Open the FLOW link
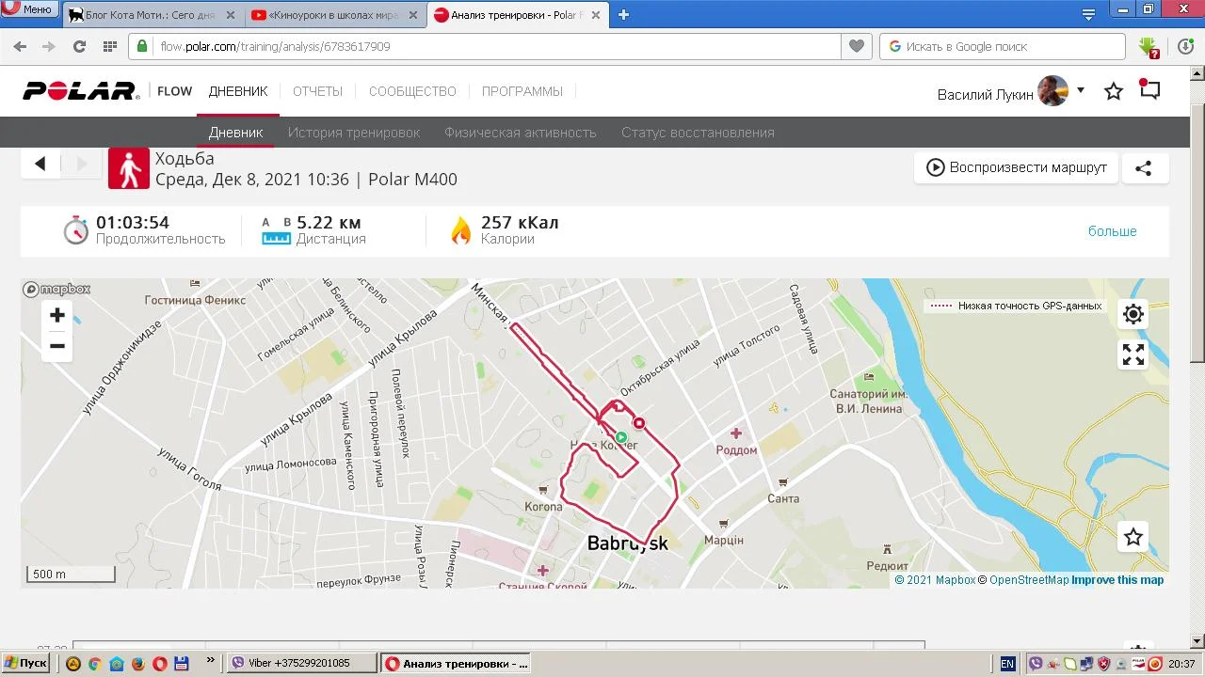1205x677 pixels. point(174,91)
